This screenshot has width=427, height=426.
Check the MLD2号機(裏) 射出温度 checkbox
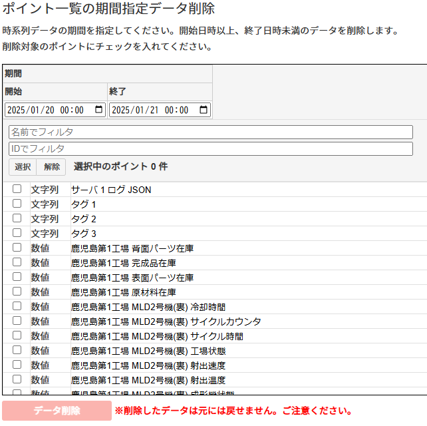click(x=17, y=379)
